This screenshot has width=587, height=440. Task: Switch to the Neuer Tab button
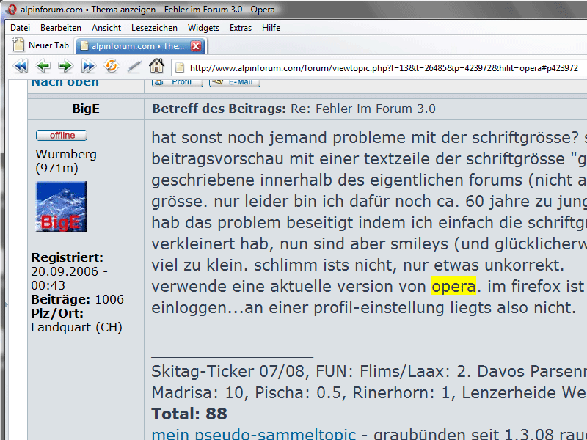41,45
